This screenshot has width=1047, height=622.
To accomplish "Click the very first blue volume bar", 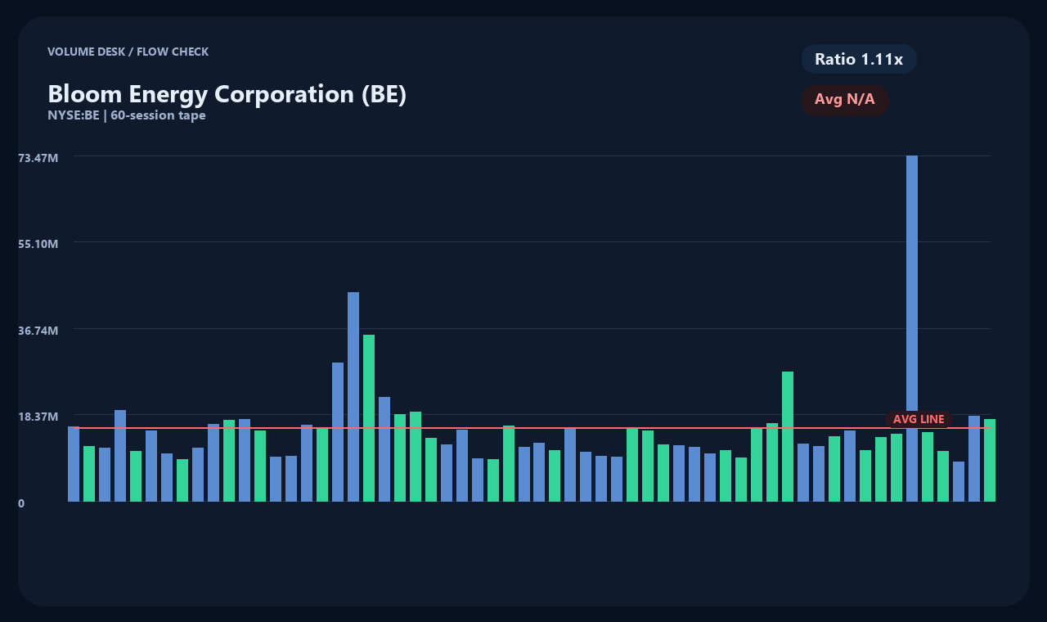I will click(74, 464).
